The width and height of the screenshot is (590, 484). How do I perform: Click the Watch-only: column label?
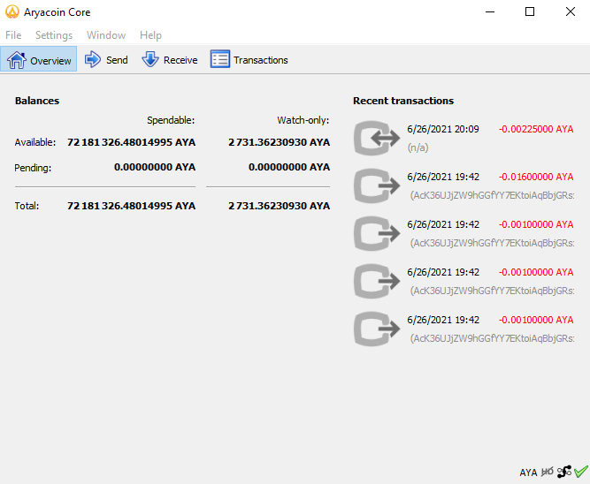[x=303, y=120]
